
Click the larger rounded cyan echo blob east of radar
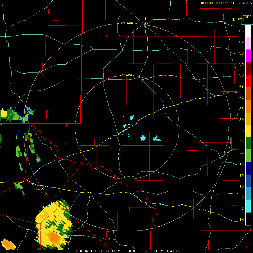click(143, 138)
